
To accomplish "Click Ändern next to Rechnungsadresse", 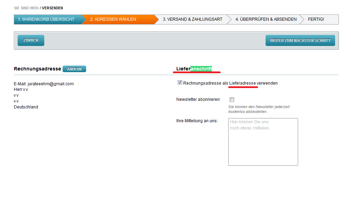I will pyautogui.click(x=74, y=69).
